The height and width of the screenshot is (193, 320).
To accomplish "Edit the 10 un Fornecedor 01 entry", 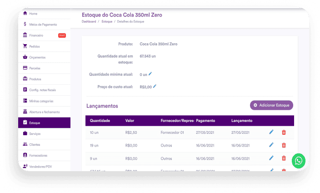I will point(271,132).
